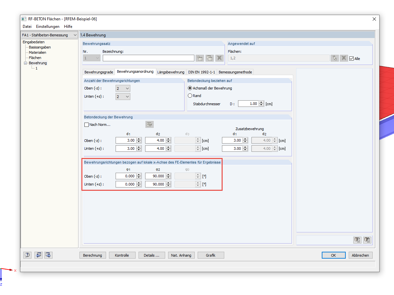Select the Bewehrungsanordnung tab
Screen dimensions: 394x295
[x=135, y=71]
